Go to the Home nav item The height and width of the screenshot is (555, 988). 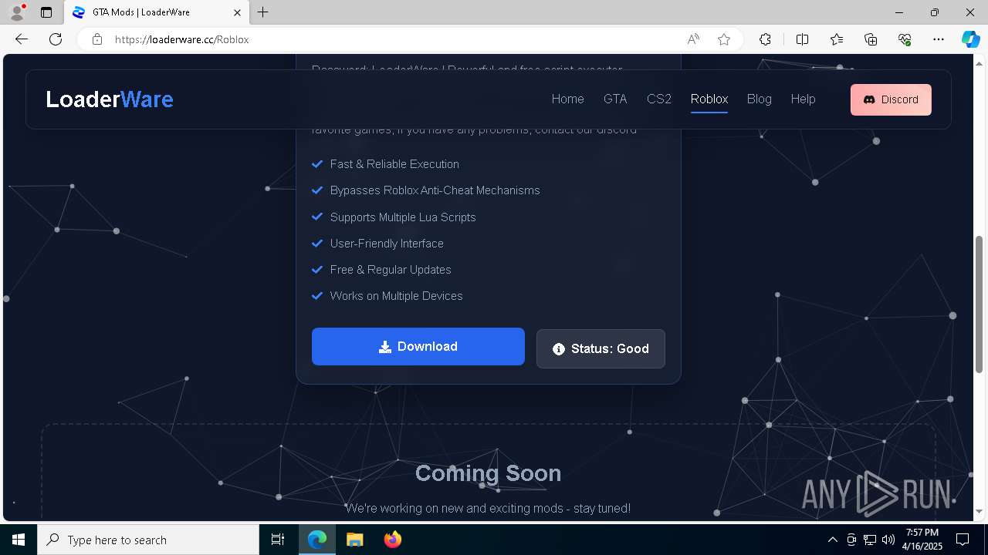pyautogui.click(x=567, y=99)
